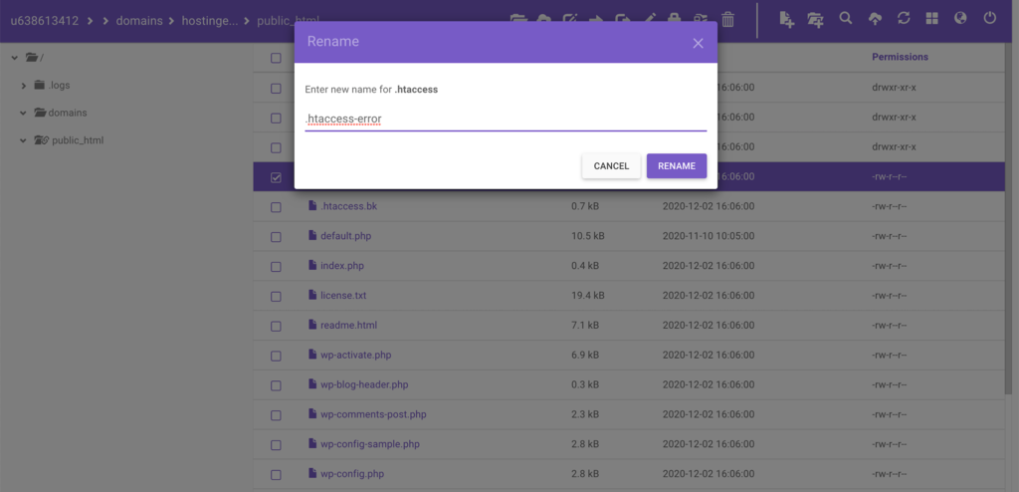Check the box for readme.html
The width and height of the screenshot is (1019, 492).
click(x=276, y=326)
